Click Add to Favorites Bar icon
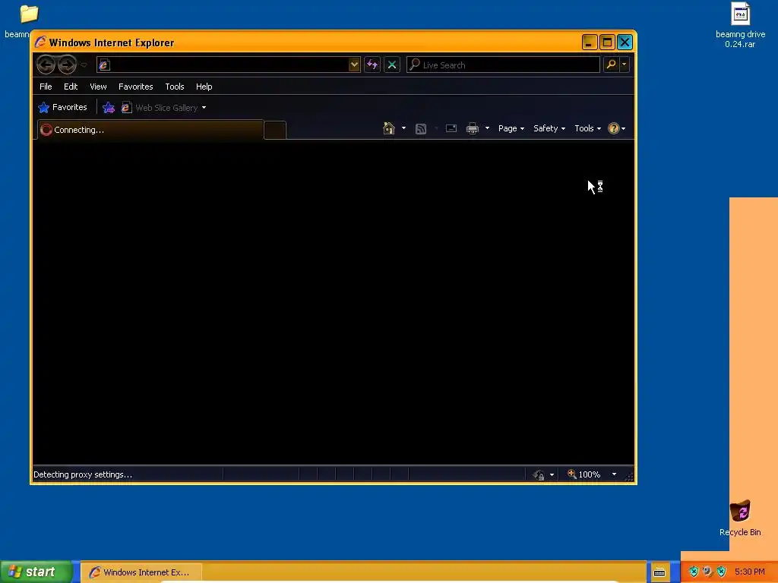778x583 pixels. (x=109, y=108)
